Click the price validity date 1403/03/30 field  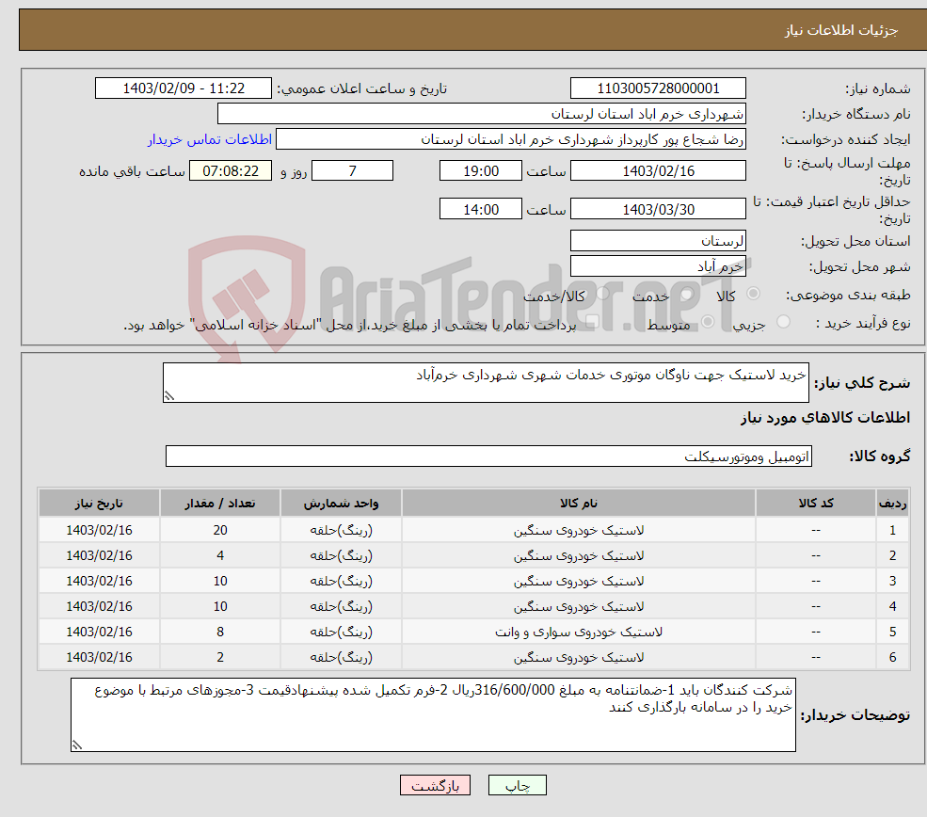[x=658, y=209]
